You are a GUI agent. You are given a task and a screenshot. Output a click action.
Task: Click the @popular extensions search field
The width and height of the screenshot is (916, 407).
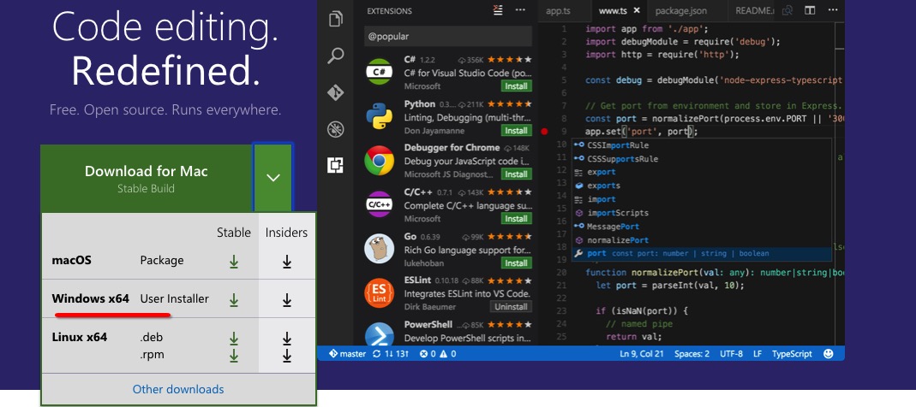point(446,37)
